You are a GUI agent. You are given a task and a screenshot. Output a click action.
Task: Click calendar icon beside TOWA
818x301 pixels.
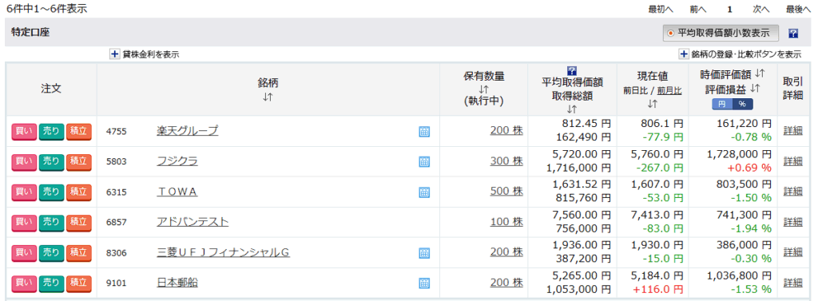[424, 192]
